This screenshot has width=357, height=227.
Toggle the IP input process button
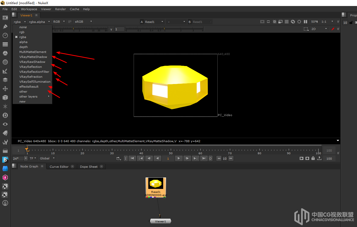(70, 22)
